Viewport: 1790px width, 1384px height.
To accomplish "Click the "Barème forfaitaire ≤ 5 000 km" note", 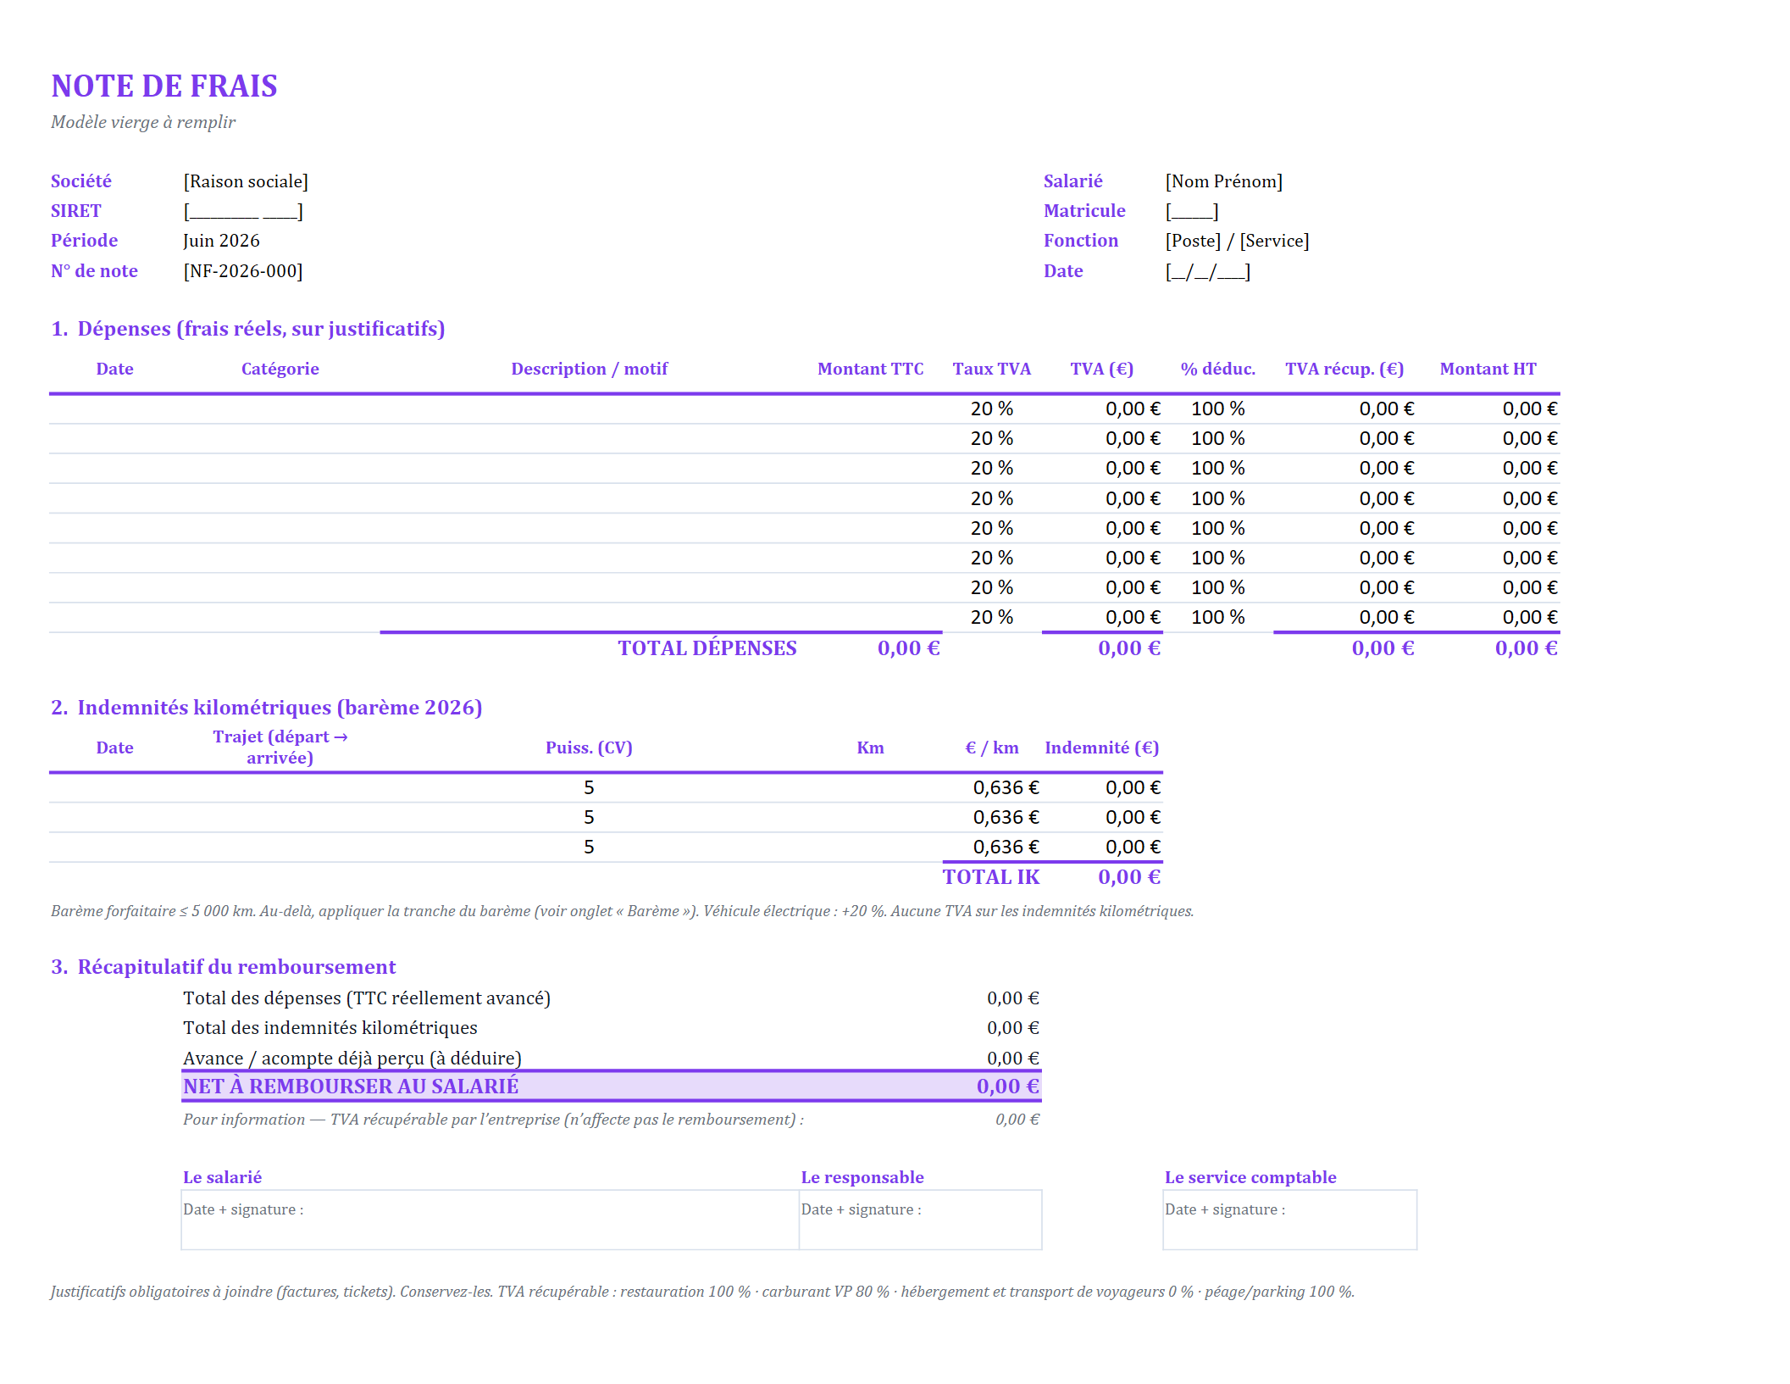I will tap(623, 911).
